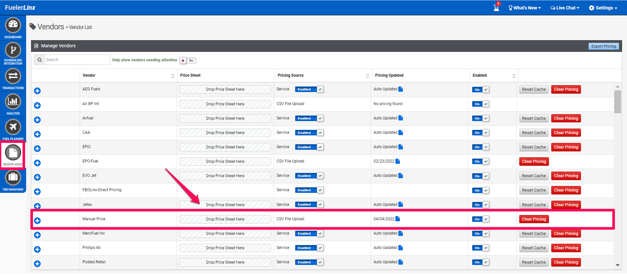Select the 'Posted Retail' vendor name
627x277 pixels.
[94, 262]
